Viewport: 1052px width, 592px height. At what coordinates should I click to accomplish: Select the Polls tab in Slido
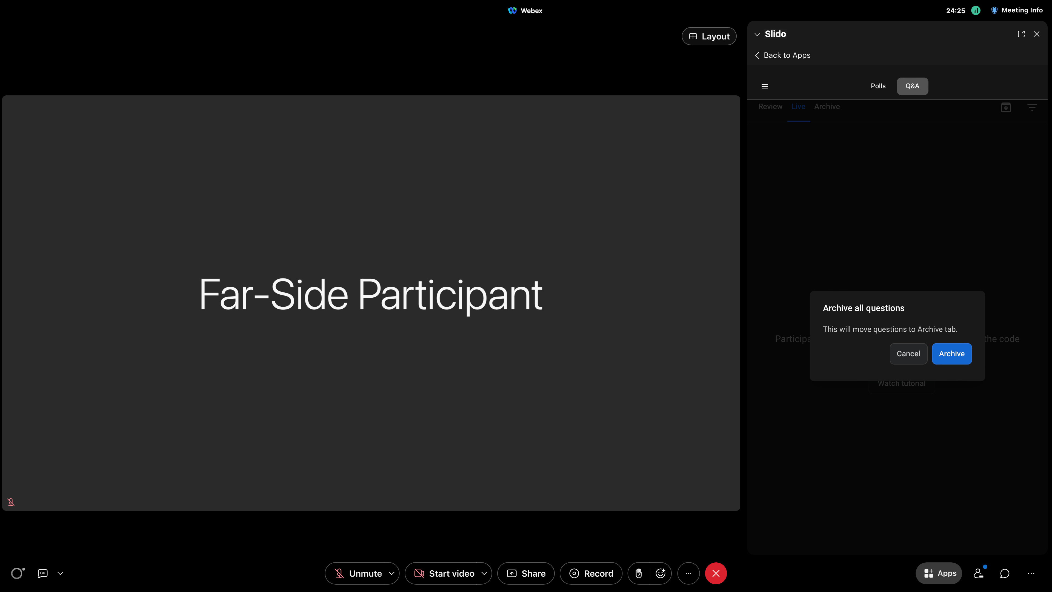878,86
